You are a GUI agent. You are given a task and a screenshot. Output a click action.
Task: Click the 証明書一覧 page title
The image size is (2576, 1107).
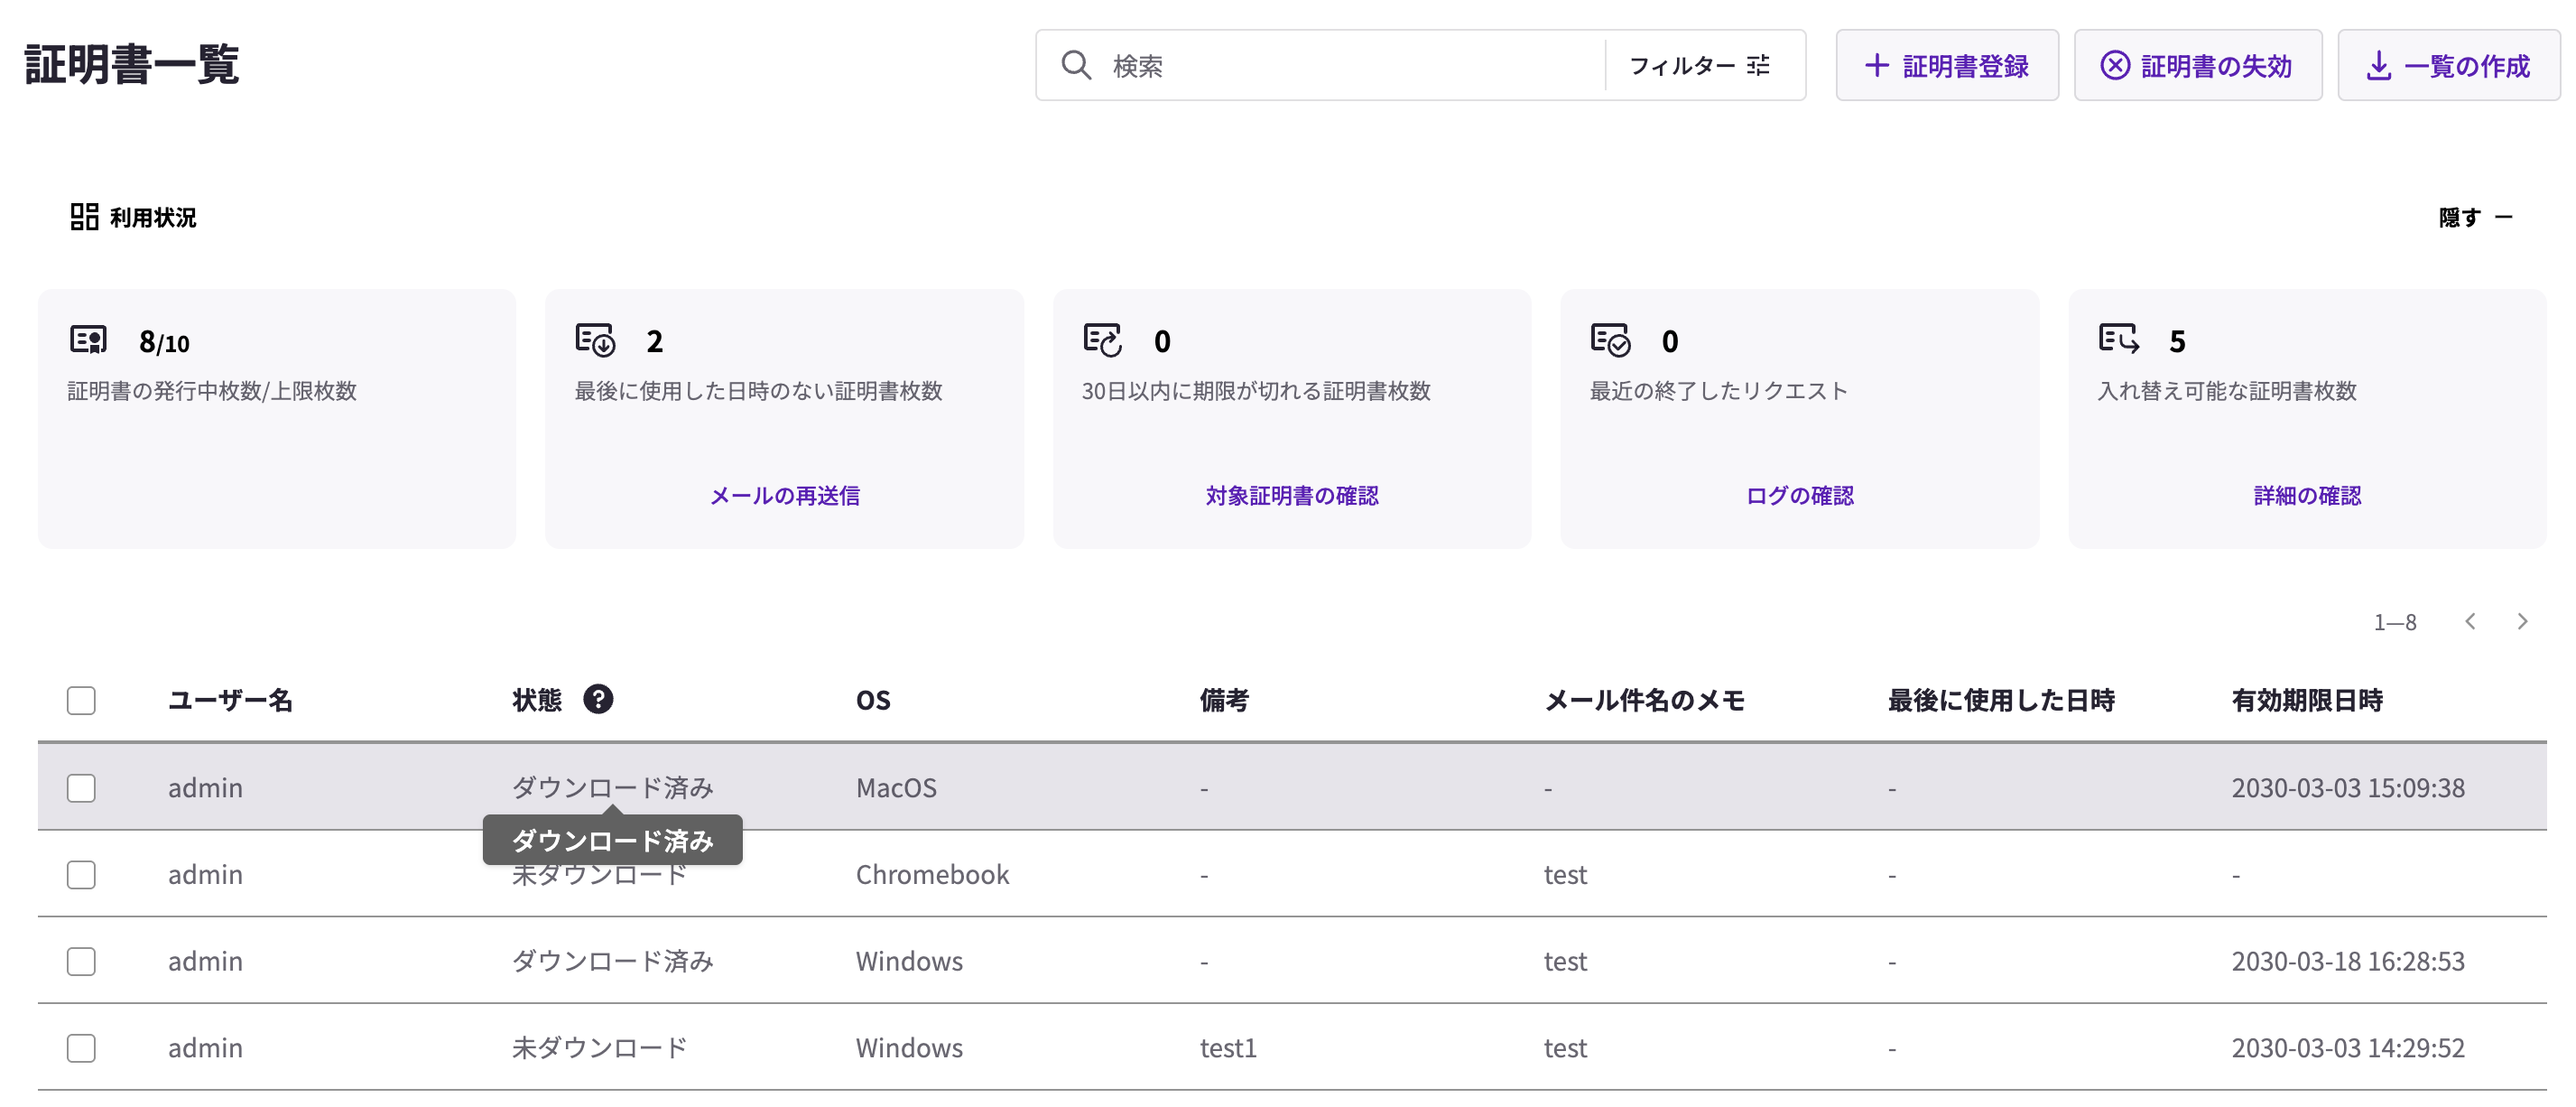(x=131, y=64)
